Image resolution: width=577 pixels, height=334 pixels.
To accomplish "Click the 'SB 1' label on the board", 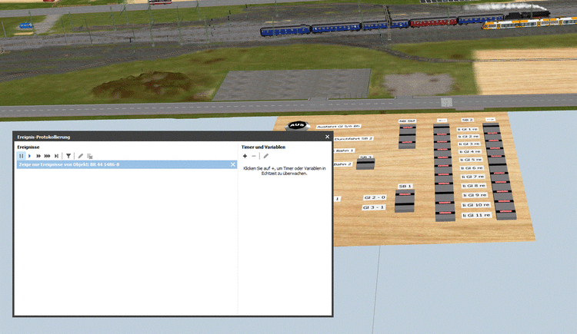I will [405, 187].
